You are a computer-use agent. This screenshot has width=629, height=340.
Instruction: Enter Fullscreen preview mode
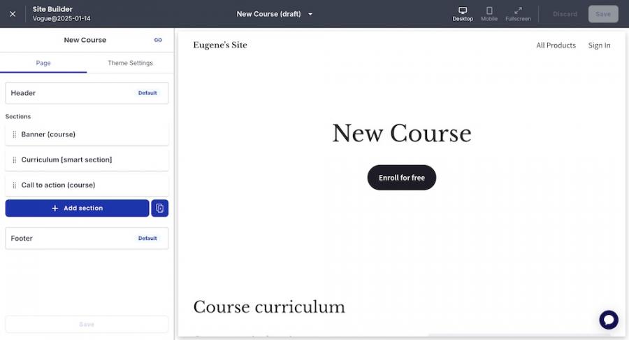point(518,13)
